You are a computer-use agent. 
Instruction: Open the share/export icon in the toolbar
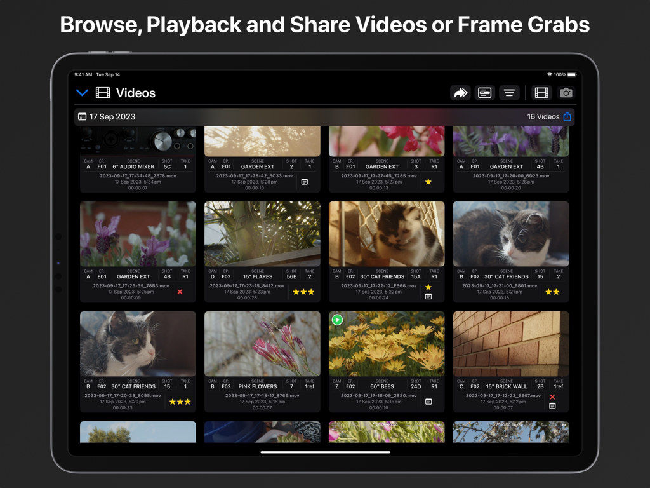[461, 93]
